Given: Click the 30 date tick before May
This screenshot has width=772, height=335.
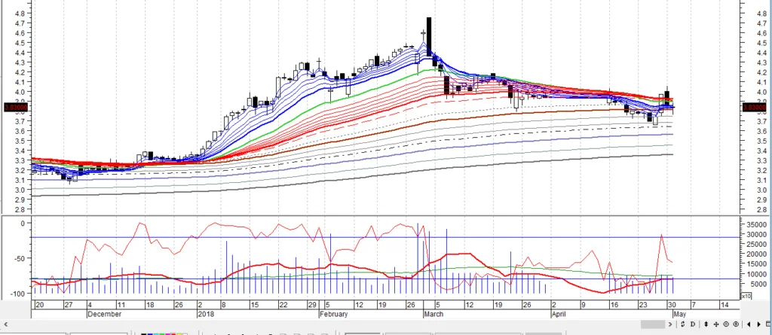Looking at the screenshot, I should [x=670, y=305].
